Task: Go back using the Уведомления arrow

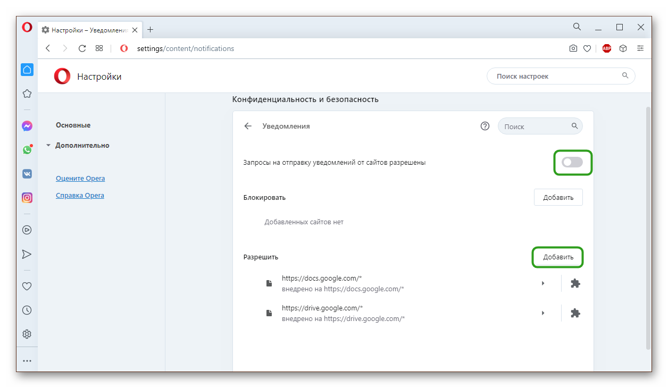Action: pyautogui.click(x=248, y=126)
